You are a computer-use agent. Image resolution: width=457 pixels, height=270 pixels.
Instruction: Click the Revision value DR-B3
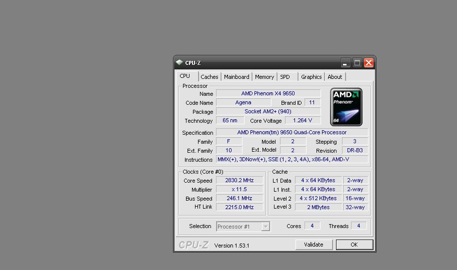(x=354, y=150)
